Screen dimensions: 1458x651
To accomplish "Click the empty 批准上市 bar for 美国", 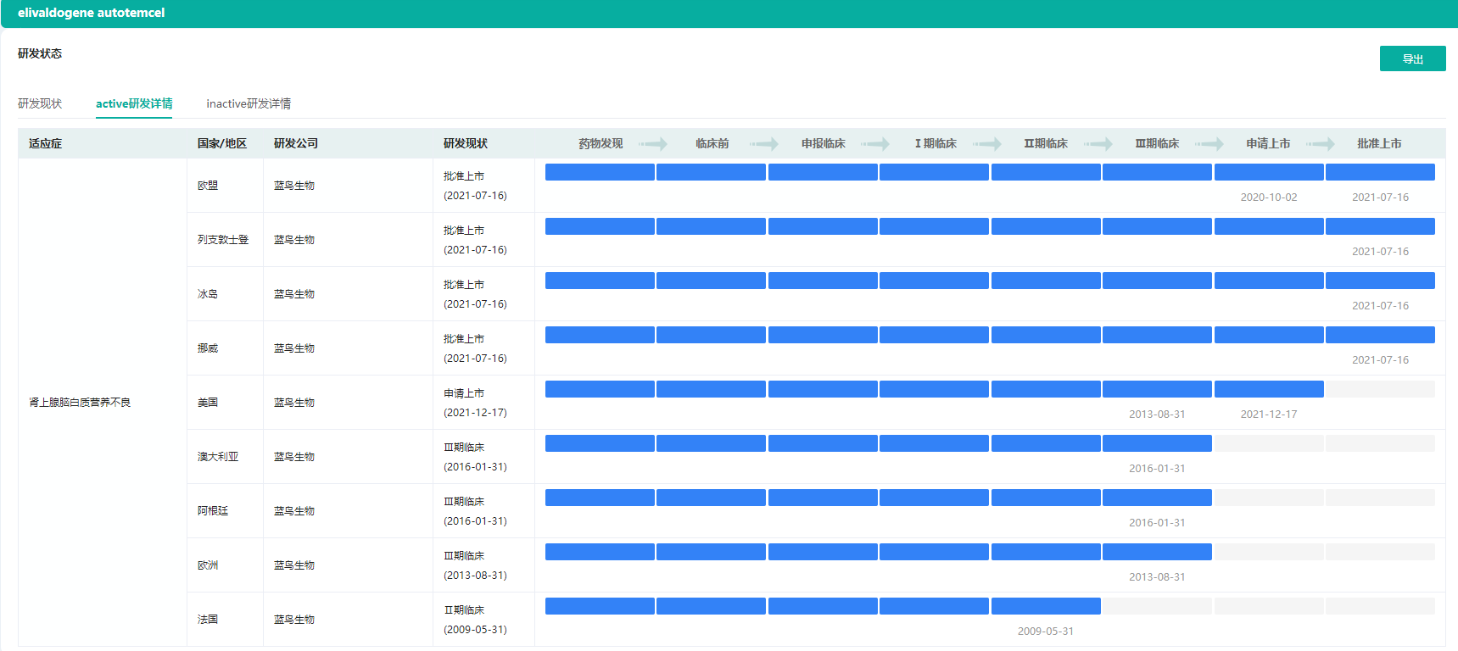I will [x=1380, y=389].
